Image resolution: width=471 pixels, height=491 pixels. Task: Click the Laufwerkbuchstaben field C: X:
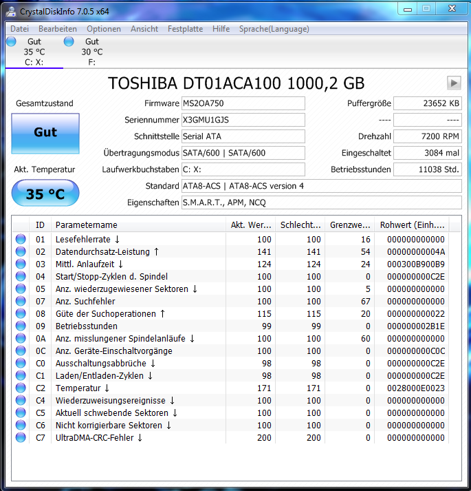(x=243, y=169)
